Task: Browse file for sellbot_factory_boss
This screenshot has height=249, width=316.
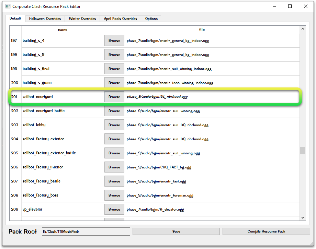Action: [114, 195]
